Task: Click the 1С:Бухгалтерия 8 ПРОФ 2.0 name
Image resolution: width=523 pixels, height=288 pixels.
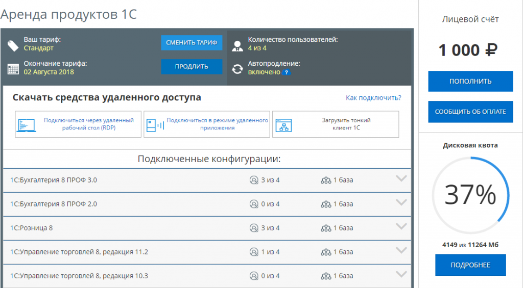Action: pos(53,204)
